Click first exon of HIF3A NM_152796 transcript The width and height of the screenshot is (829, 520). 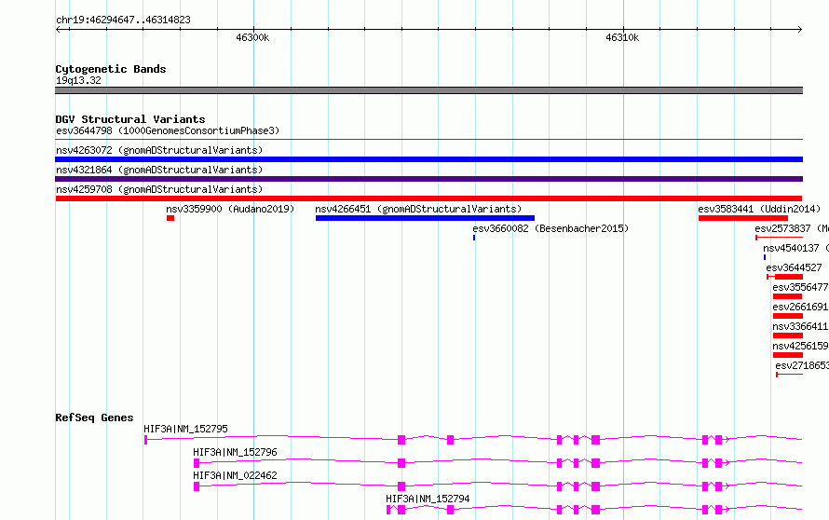coord(197,463)
